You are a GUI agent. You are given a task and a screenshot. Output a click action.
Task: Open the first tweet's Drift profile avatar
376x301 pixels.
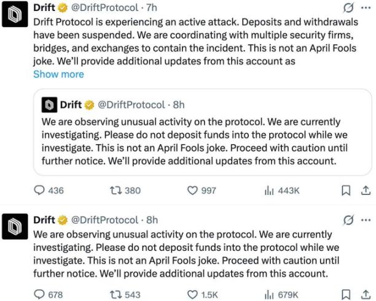[14, 16]
